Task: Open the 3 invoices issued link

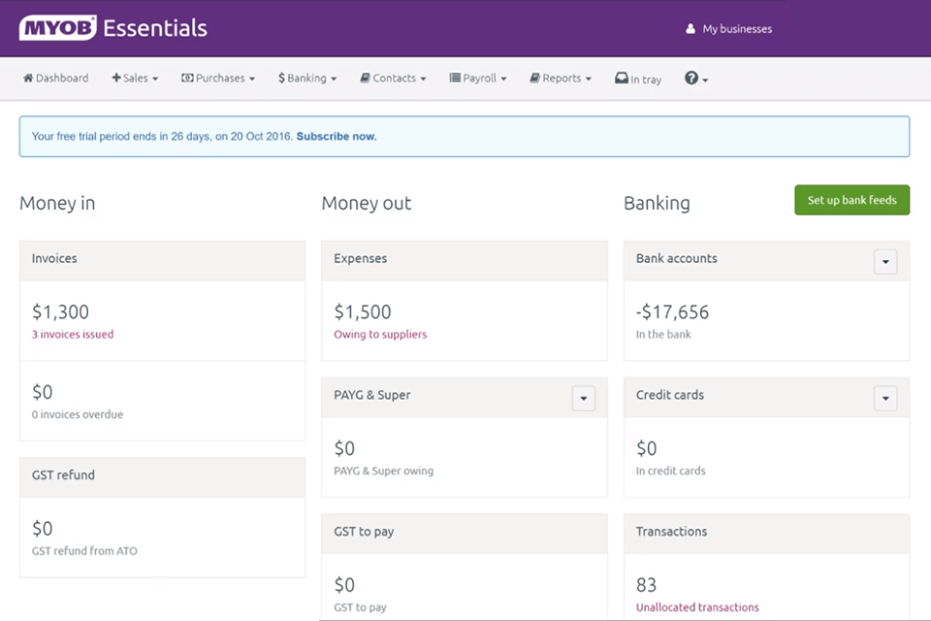Action: 73,335
